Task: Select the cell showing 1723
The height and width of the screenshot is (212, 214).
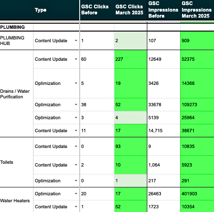Action: click(x=164, y=206)
